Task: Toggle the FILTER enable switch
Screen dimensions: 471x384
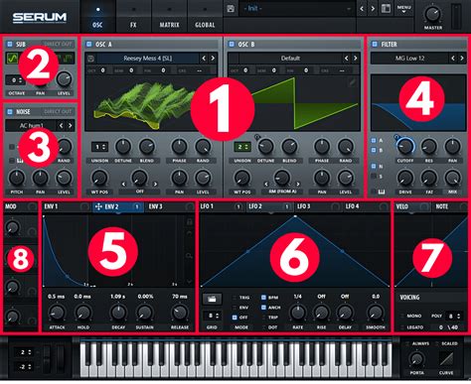Action: coord(375,44)
